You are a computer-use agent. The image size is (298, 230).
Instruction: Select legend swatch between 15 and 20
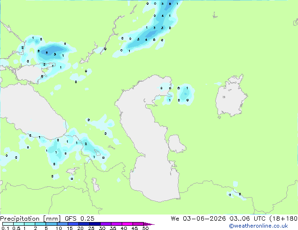click(x=73, y=224)
